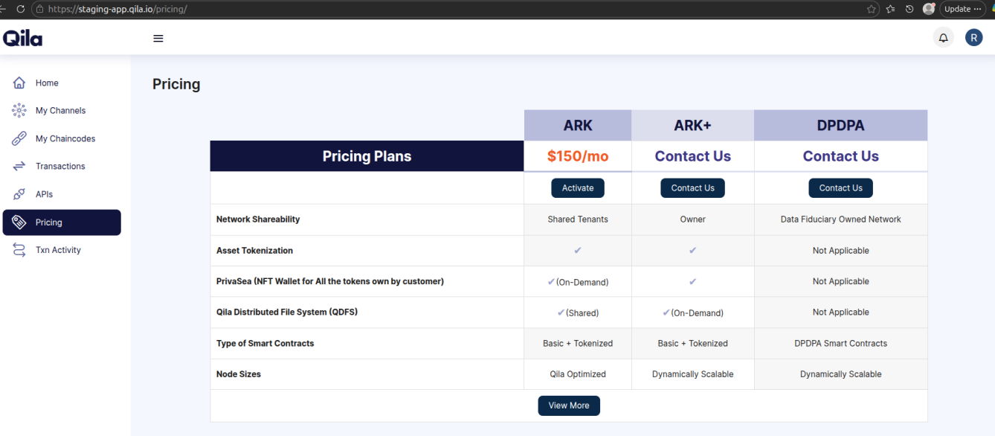Viewport: 995px width, 436px height.
Task: Open the notifications bell
Action: pos(943,36)
